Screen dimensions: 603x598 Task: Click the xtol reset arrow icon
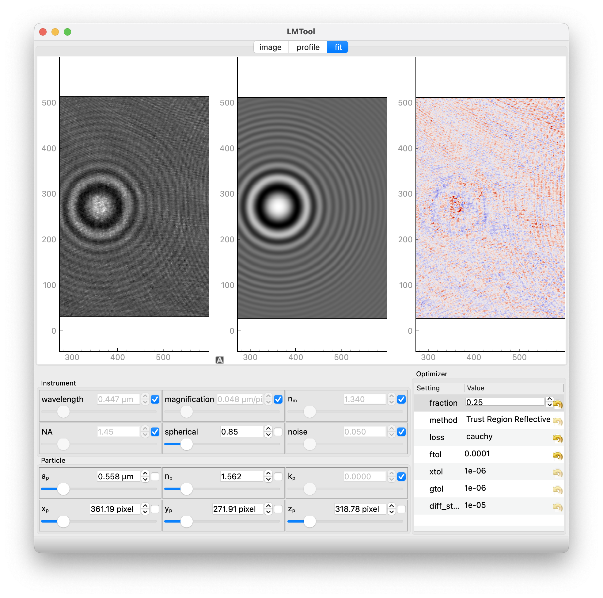pos(557,473)
